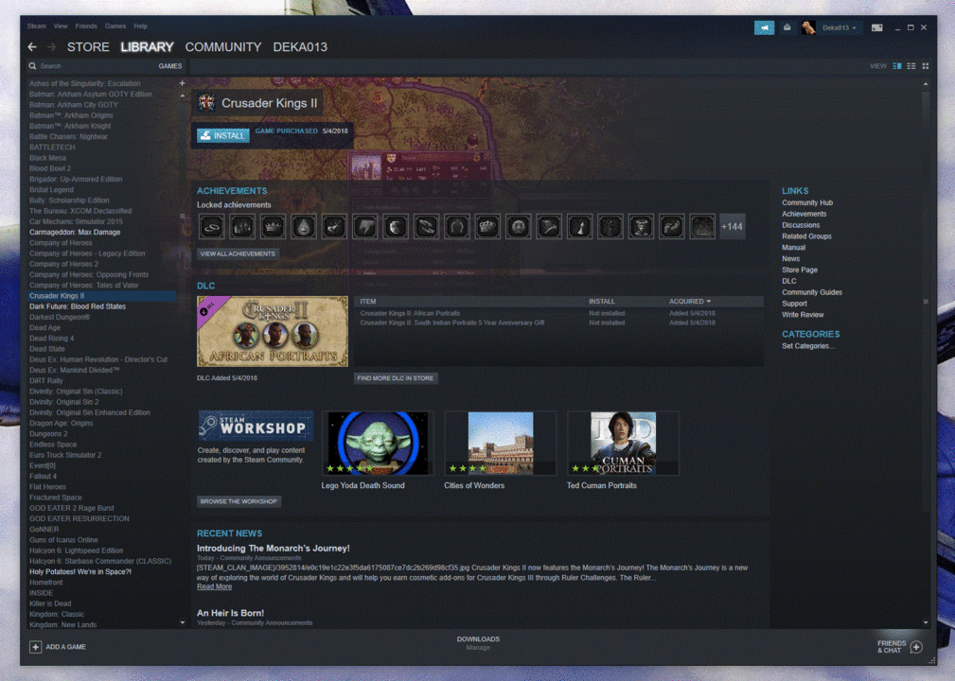The width and height of the screenshot is (955, 681).
Task: Click the Add a Game plus icon
Action: click(x=35, y=647)
